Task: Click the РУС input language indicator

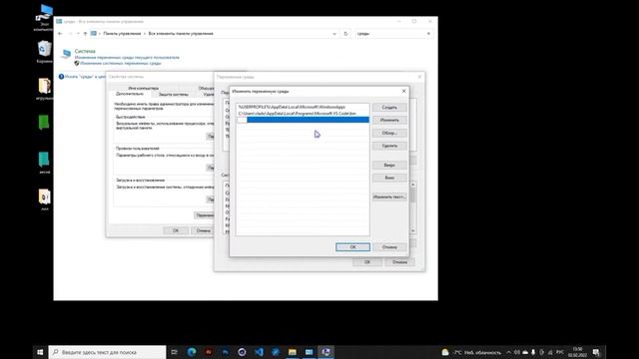Action: [560, 352]
